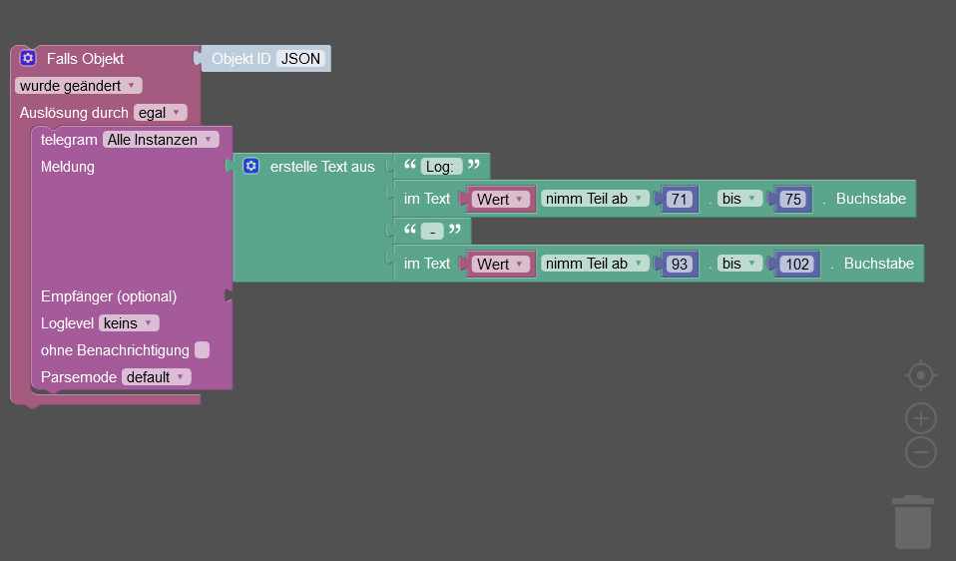Open the bis dropdown before 75
Screen dimensions: 956x561
[x=740, y=199]
